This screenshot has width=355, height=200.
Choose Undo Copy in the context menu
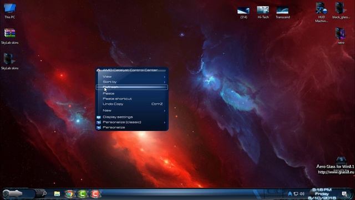click(x=132, y=104)
